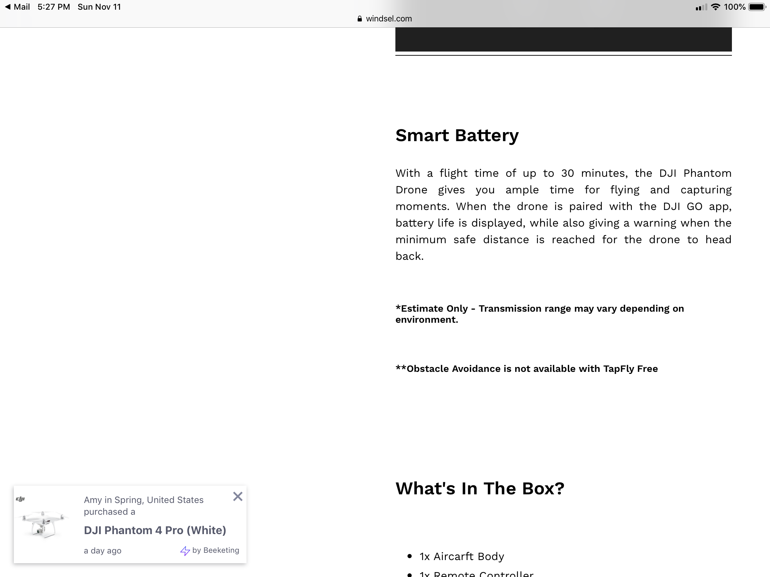Viewport: 770px width, 577px height.
Task: Click the Obstacle Avoidance TapFly Free note
Action: 527,369
